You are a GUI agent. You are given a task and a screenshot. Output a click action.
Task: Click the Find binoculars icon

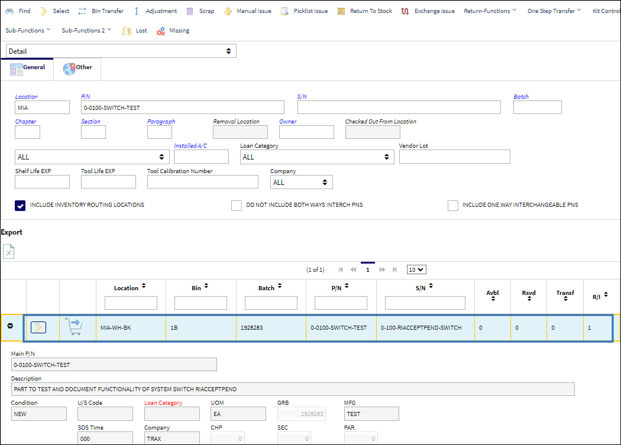click(x=9, y=11)
